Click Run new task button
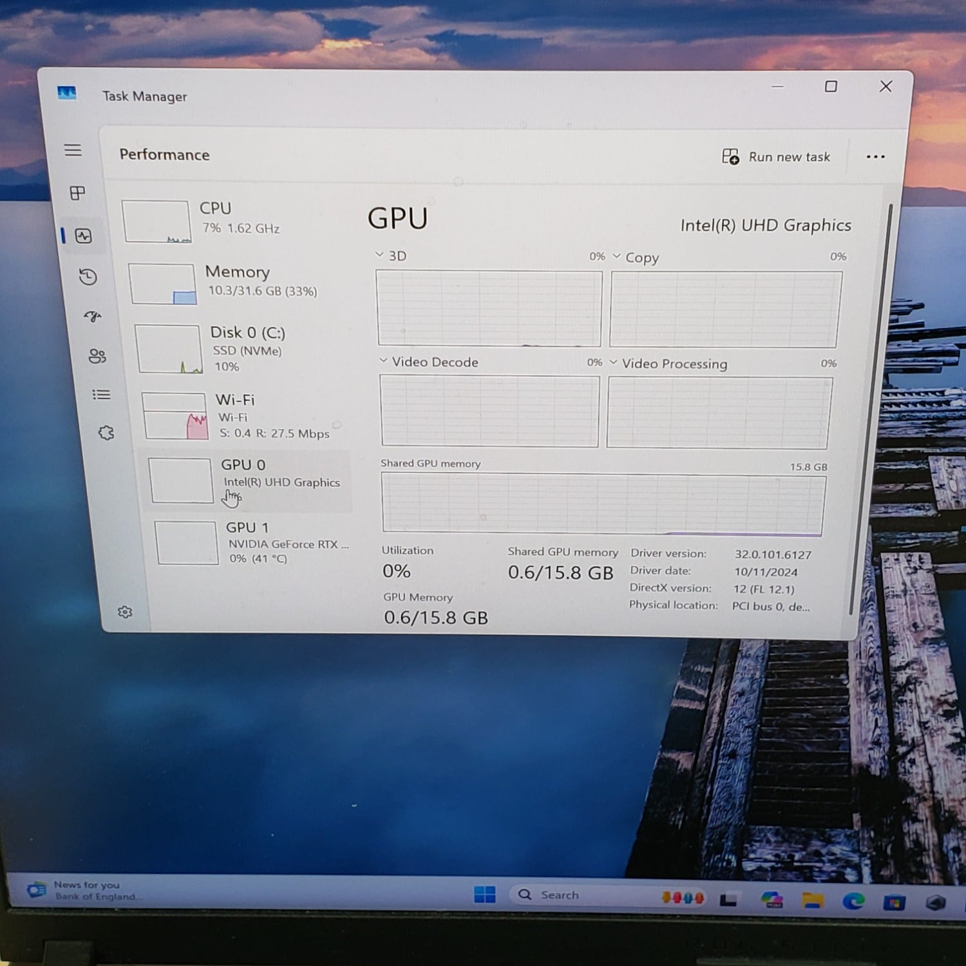Viewport: 966px width, 966px height. [776, 156]
